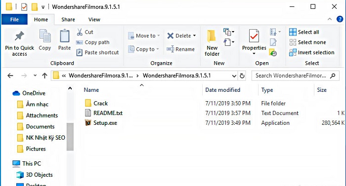Click Pin to Quick access icon
346x186 pixels.
coord(19,37)
